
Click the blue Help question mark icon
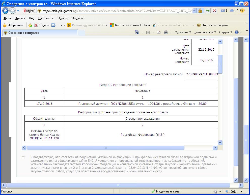[237, 32]
